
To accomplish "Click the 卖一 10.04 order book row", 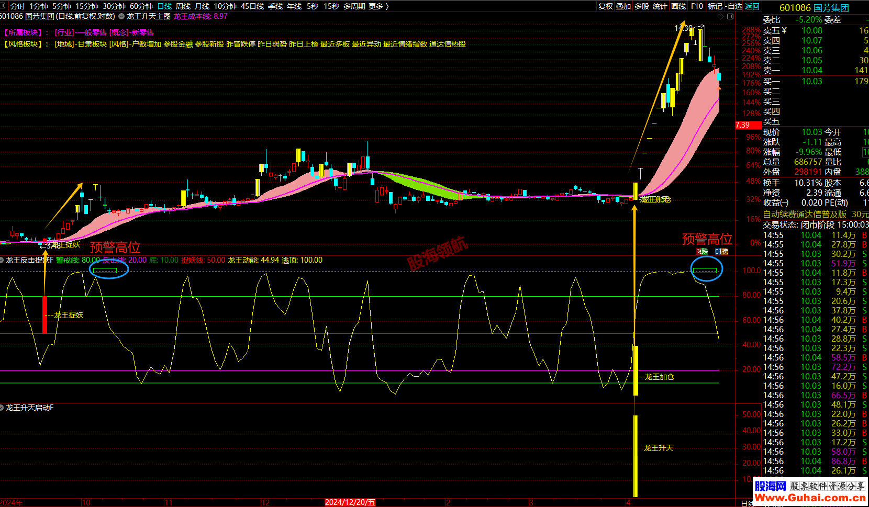I will pos(815,70).
